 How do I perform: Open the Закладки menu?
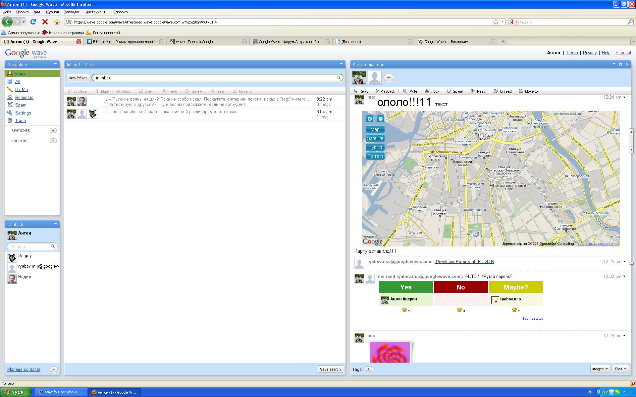click(72, 12)
